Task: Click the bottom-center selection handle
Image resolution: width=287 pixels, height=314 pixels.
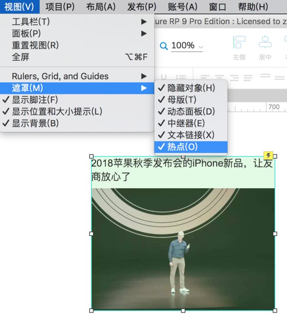Action: pos(183,310)
